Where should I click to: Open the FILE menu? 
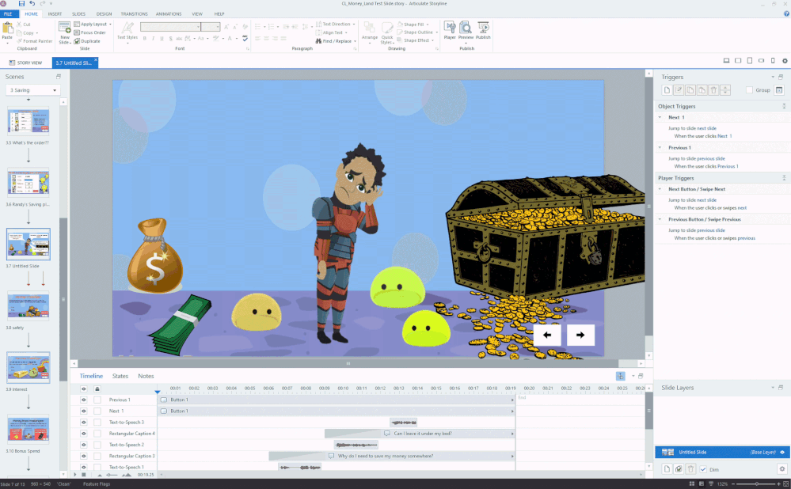click(8, 14)
